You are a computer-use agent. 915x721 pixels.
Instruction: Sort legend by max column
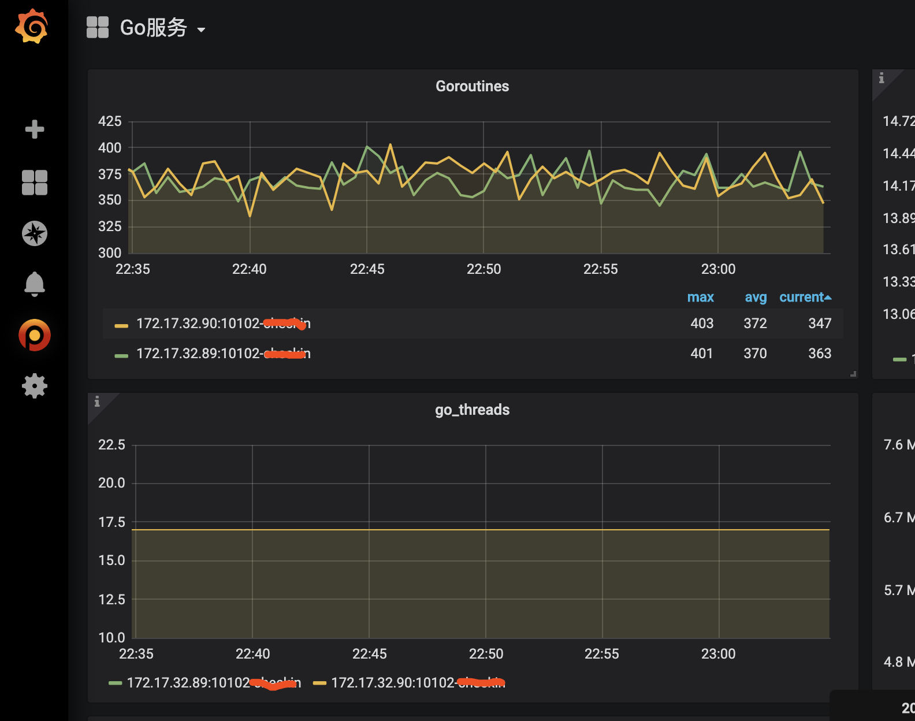700,298
